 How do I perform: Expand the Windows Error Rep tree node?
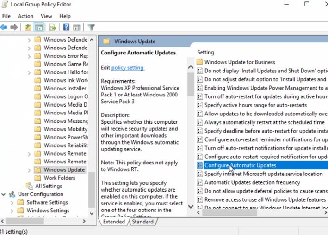point(29,56)
